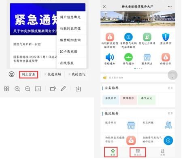Expand the 我的燃气 menu

point(77,74)
